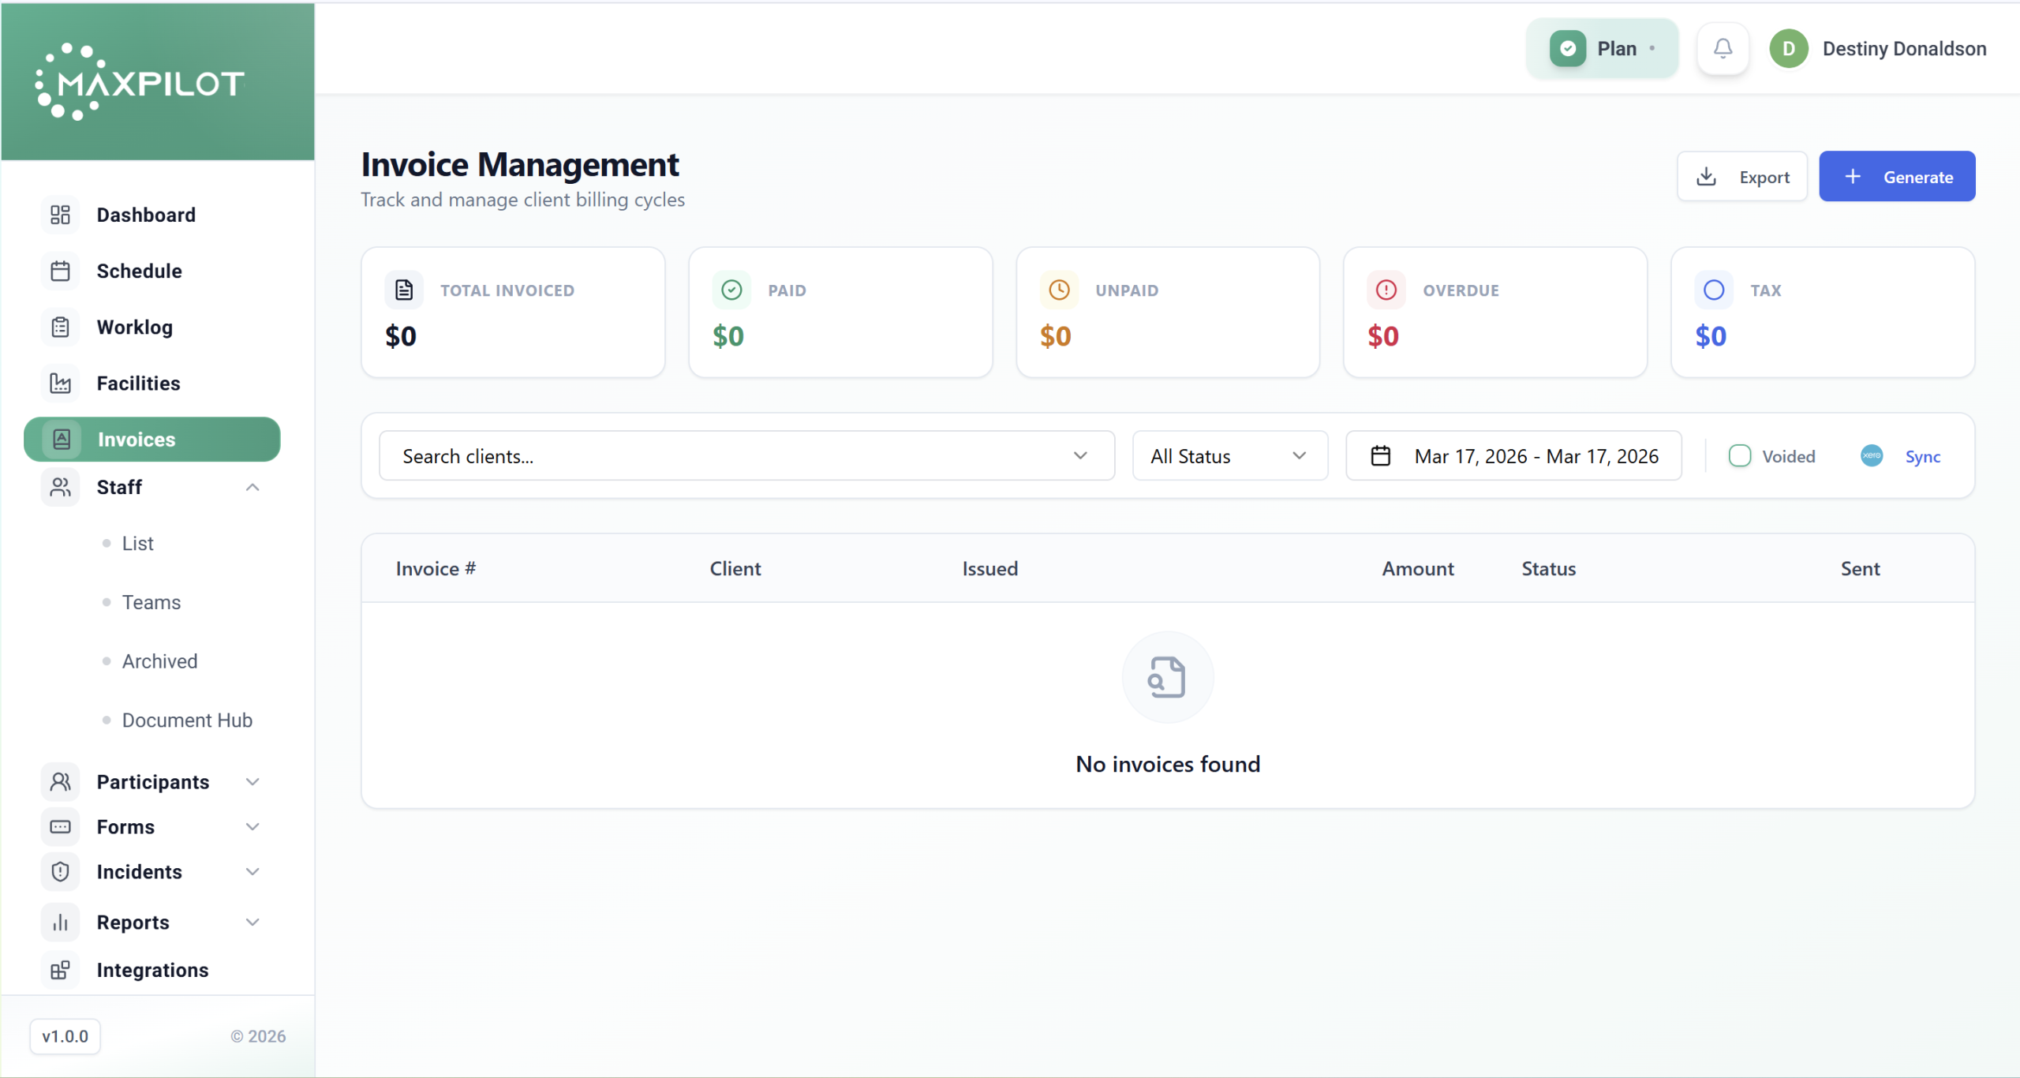Image resolution: width=2020 pixels, height=1078 pixels.
Task: Toggle the Voided checkbox
Action: coord(1739,455)
